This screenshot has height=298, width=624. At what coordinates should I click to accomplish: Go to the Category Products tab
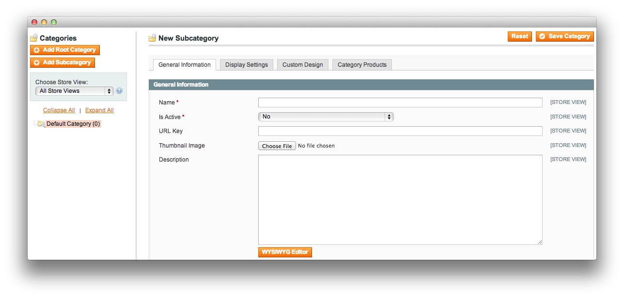point(362,65)
